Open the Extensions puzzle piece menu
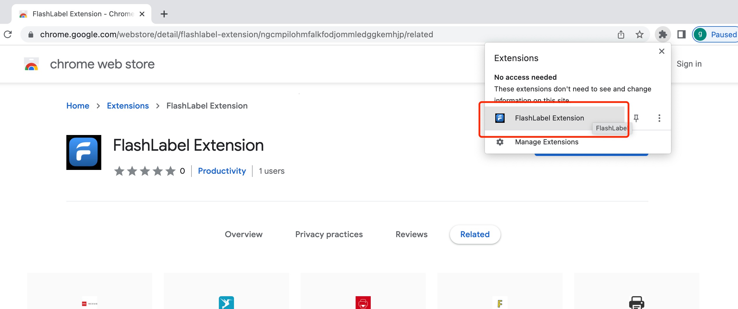Screen dimensions: 738x309 point(663,34)
